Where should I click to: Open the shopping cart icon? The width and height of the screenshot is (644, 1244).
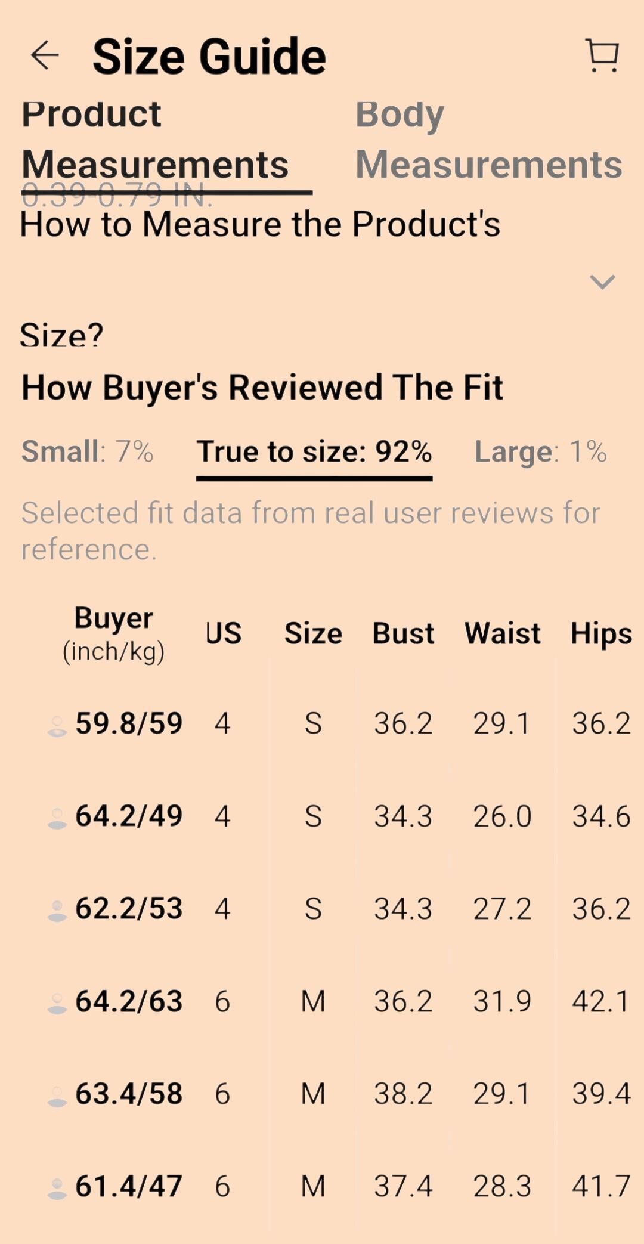pyautogui.click(x=602, y=55)
